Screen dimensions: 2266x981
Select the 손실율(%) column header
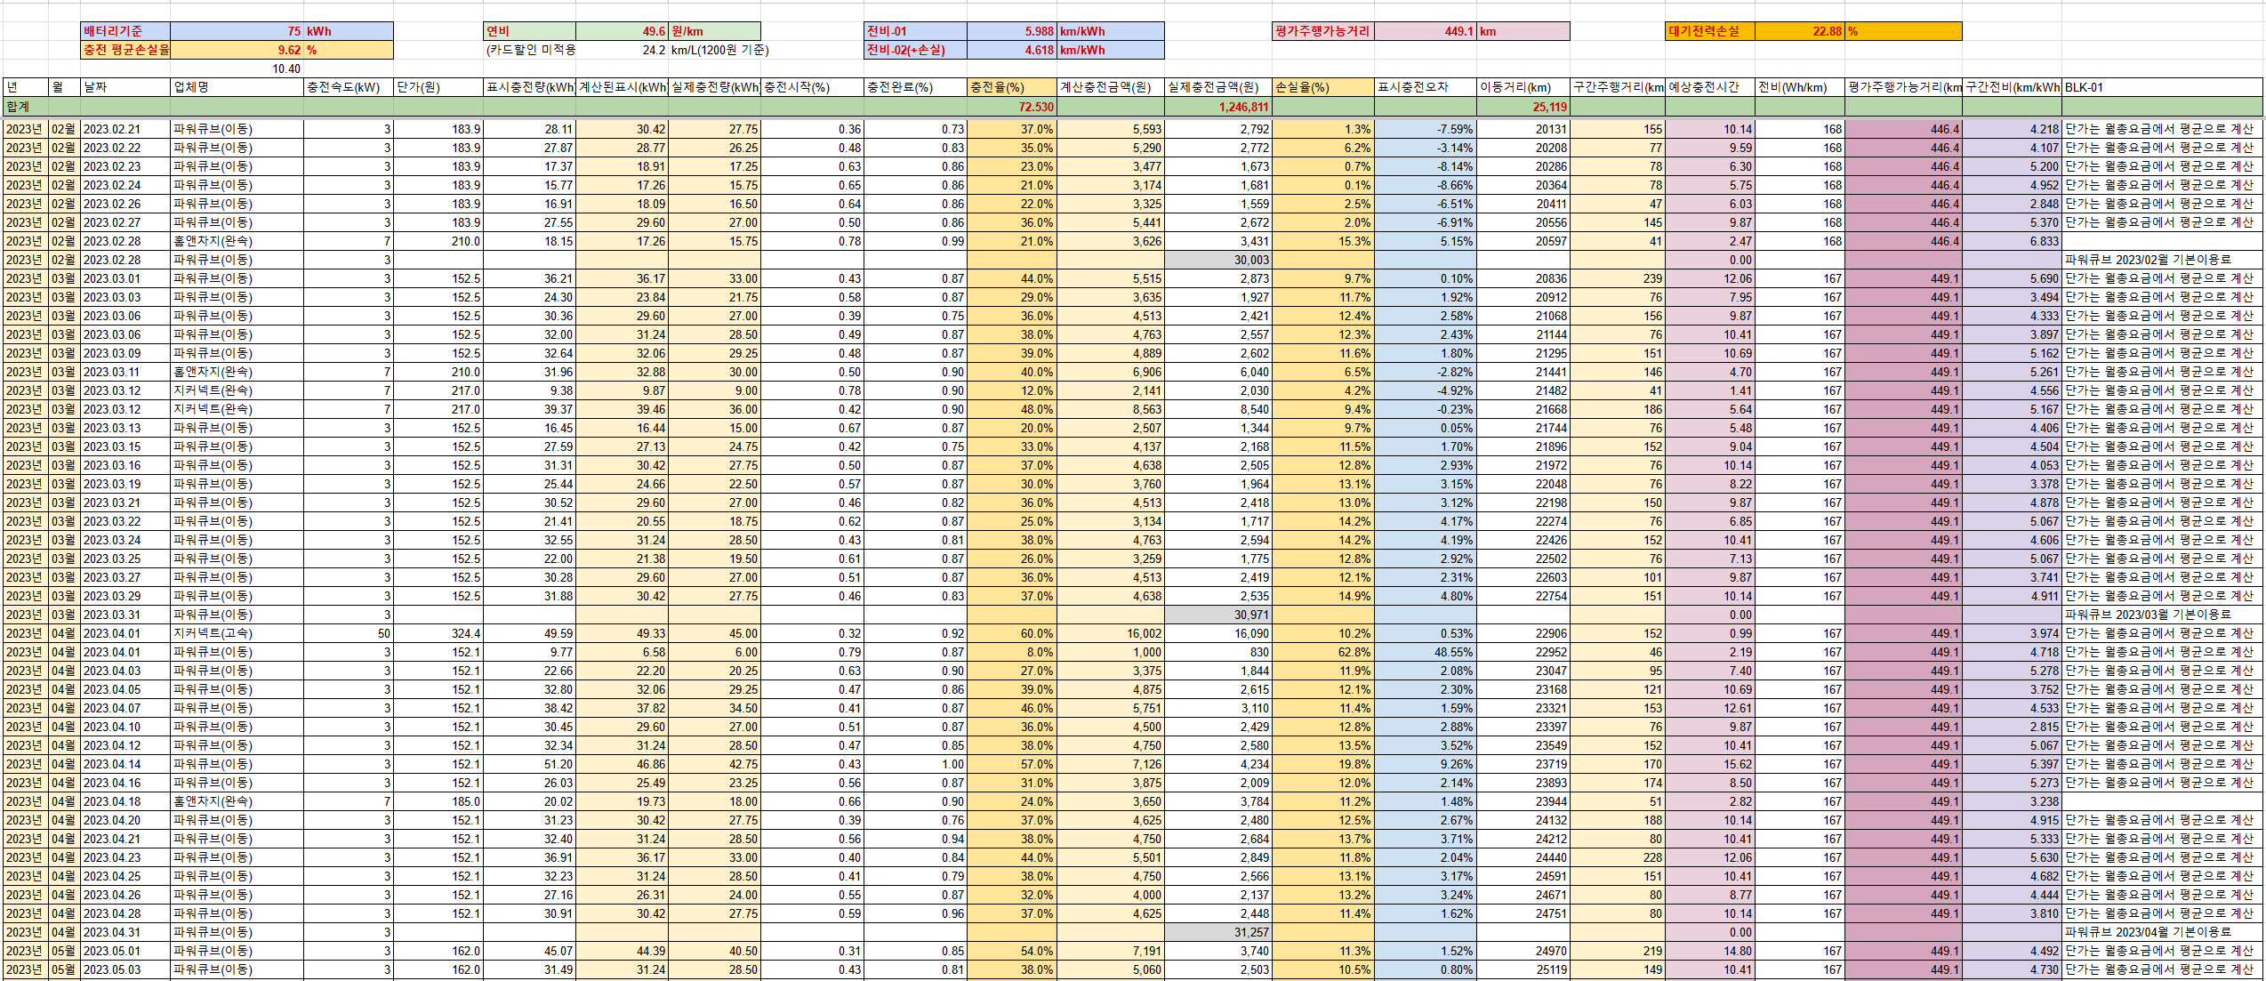tap(1322, 87)
